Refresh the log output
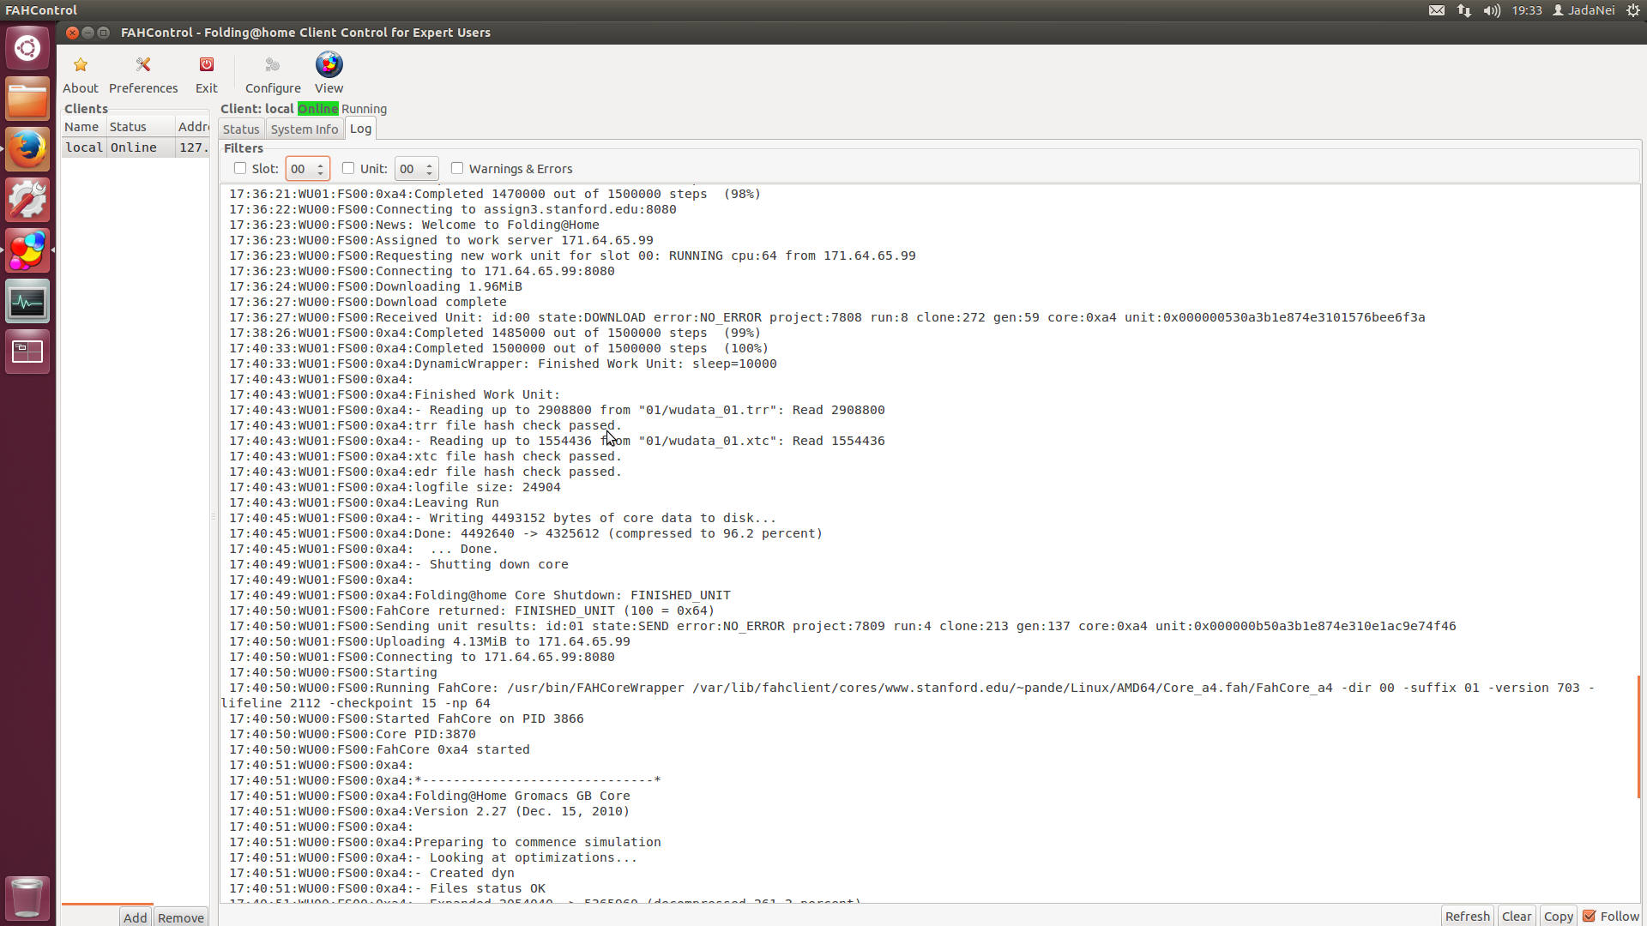This screenshot has width=1647, height=926. (x=1467, y=916)
